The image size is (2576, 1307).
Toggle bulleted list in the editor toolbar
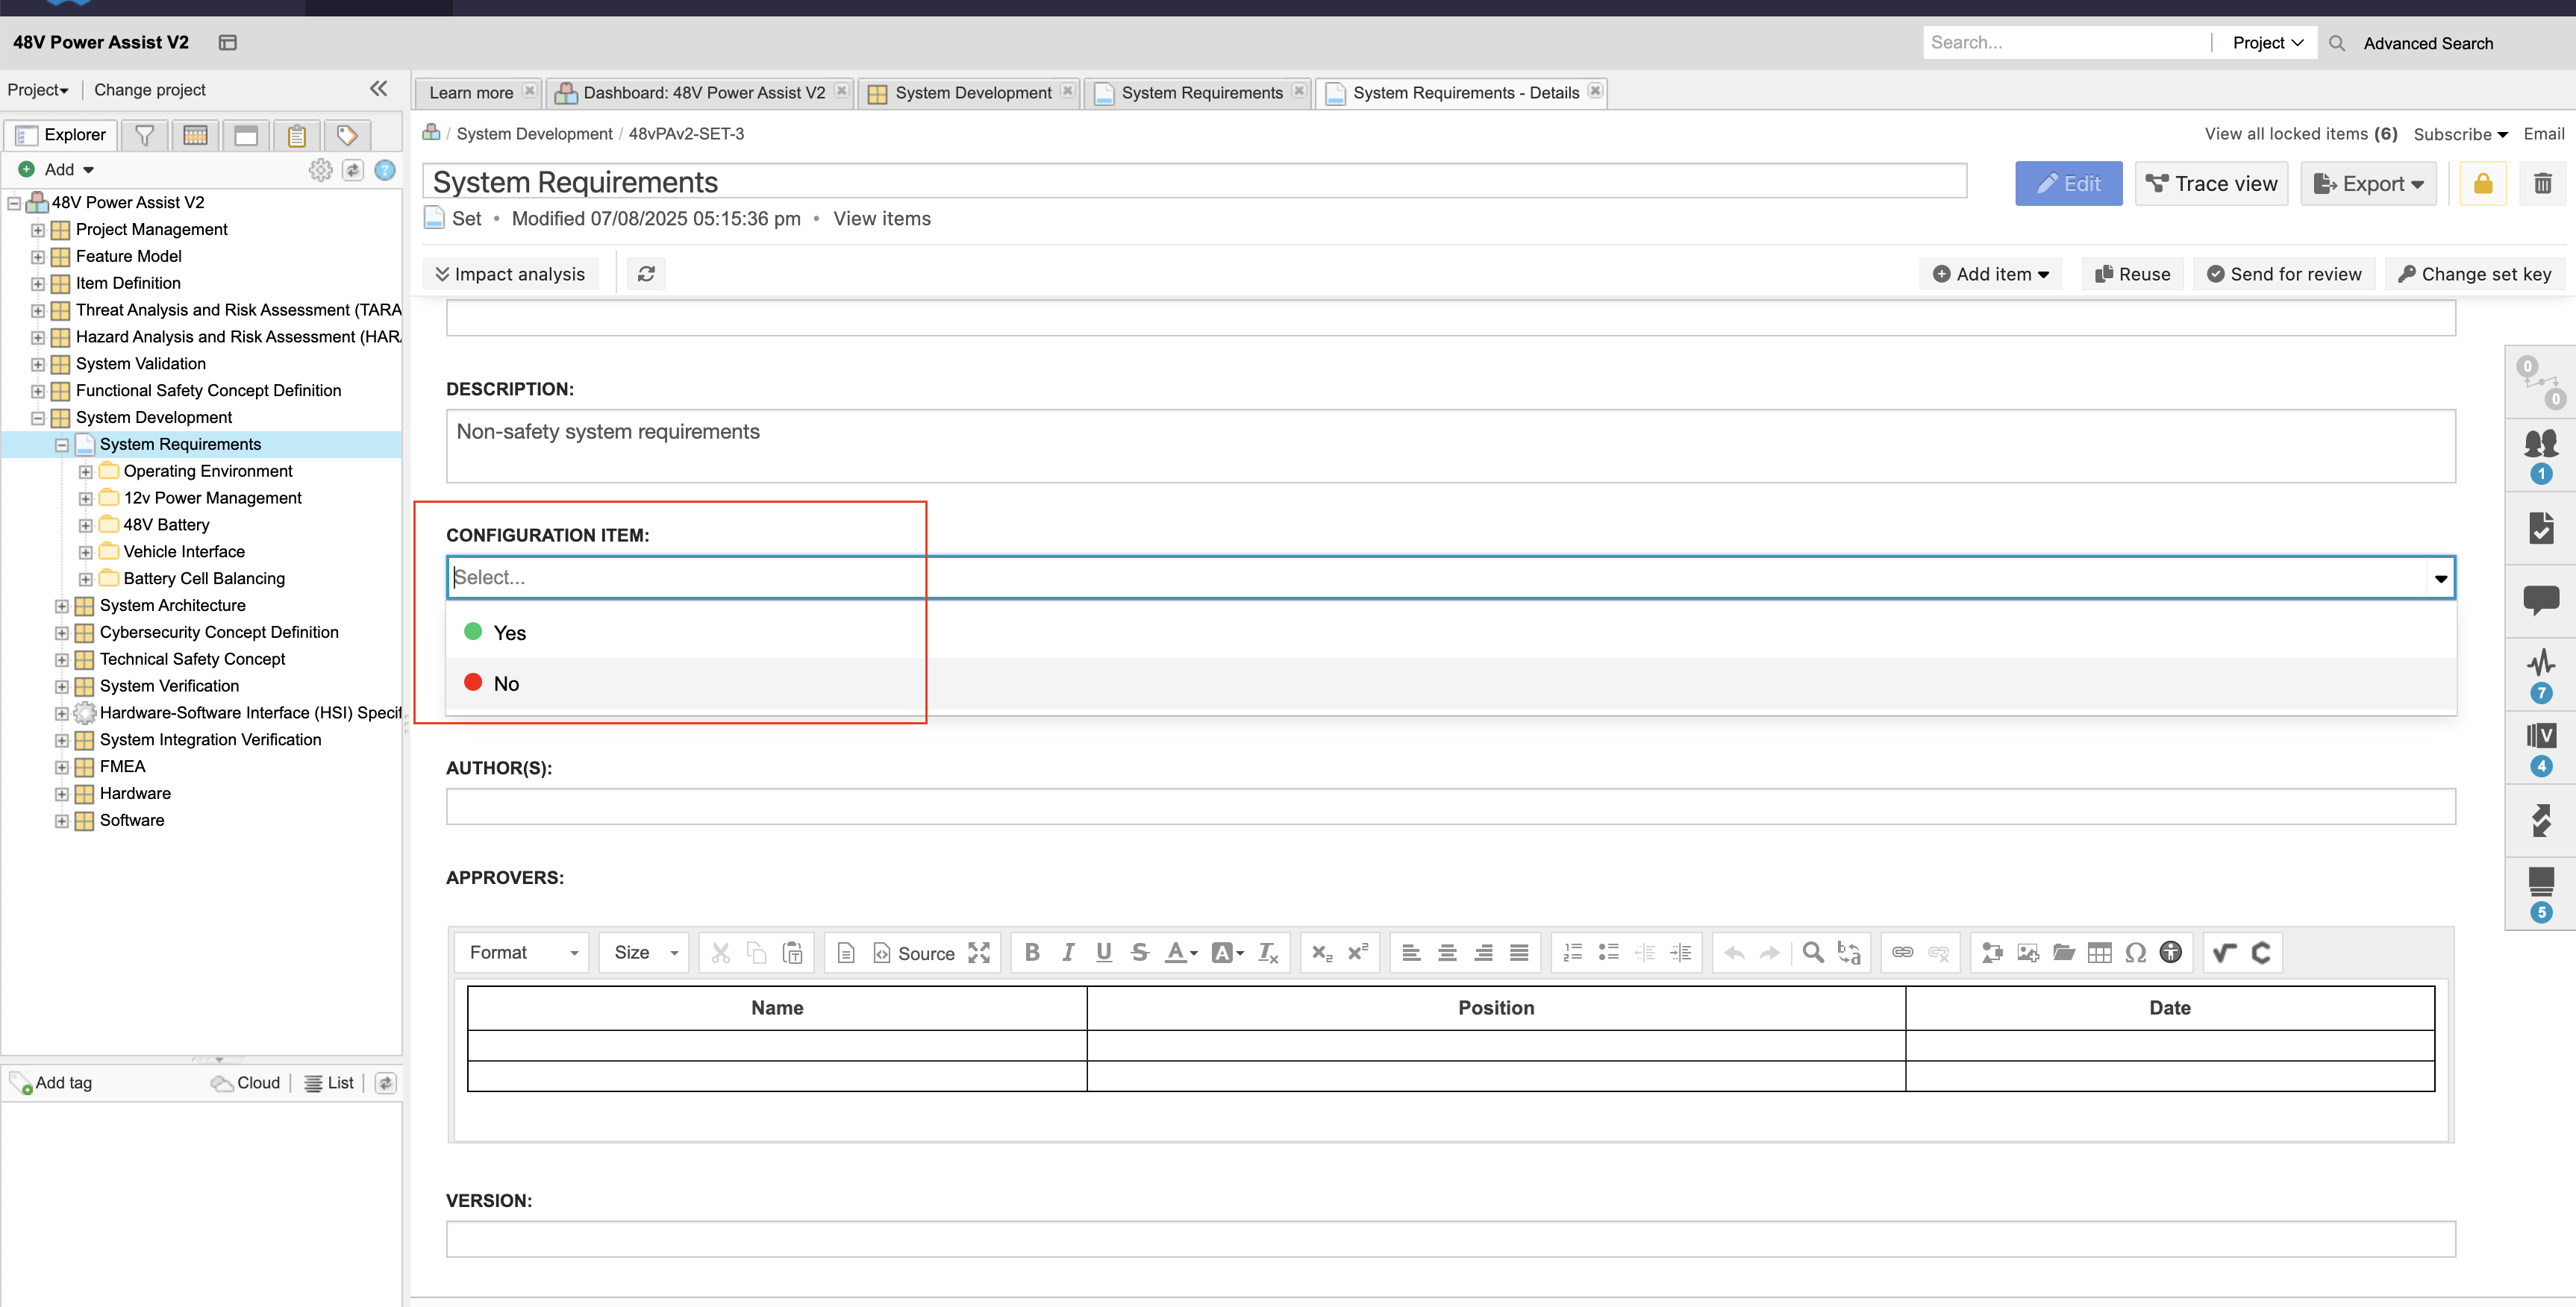tap(1608, 952)
